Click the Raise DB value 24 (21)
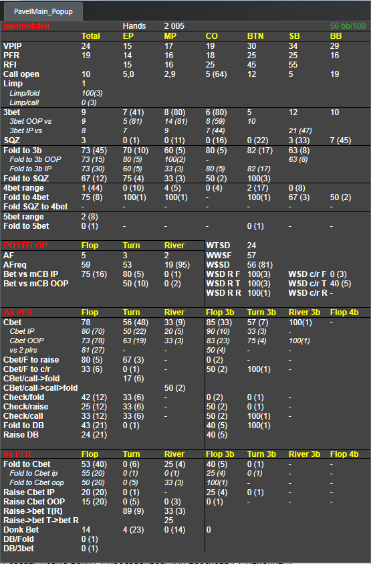The height and width of the screenshot is (564, 371). [94, 434]
